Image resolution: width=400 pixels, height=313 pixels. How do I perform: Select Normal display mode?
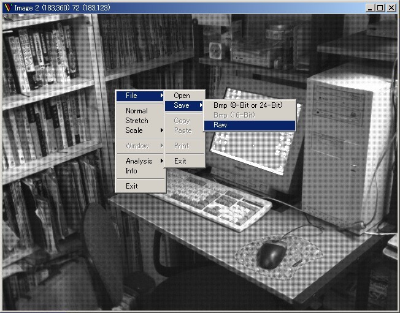[x=140, y=111]
